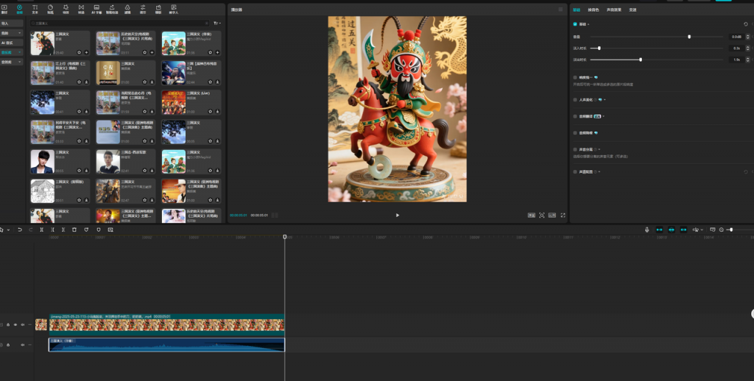Download the 江上行 track (01:40)

pos(86,82)
